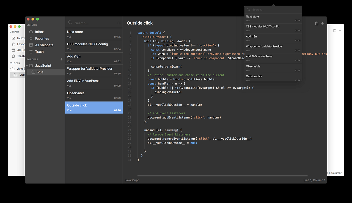Click the horizontal scrollbar under the code

222,176
